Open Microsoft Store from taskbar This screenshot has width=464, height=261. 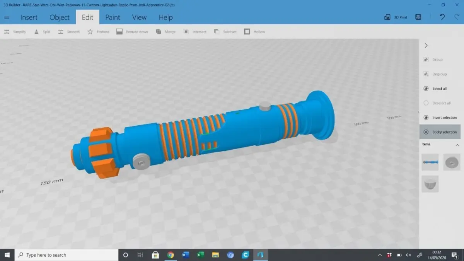155,255
